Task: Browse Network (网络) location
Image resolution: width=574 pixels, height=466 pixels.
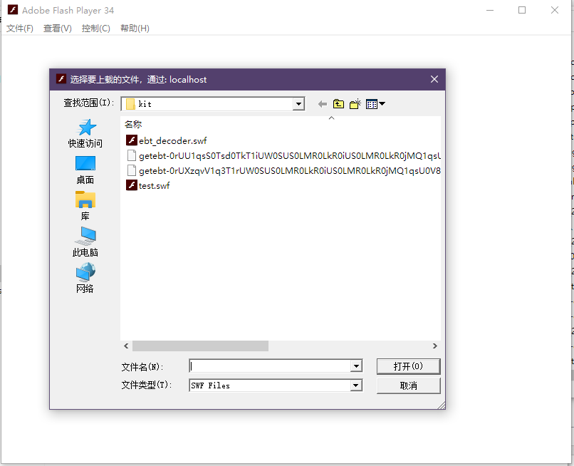Action: pyautogui.click(x=85, y=278)
